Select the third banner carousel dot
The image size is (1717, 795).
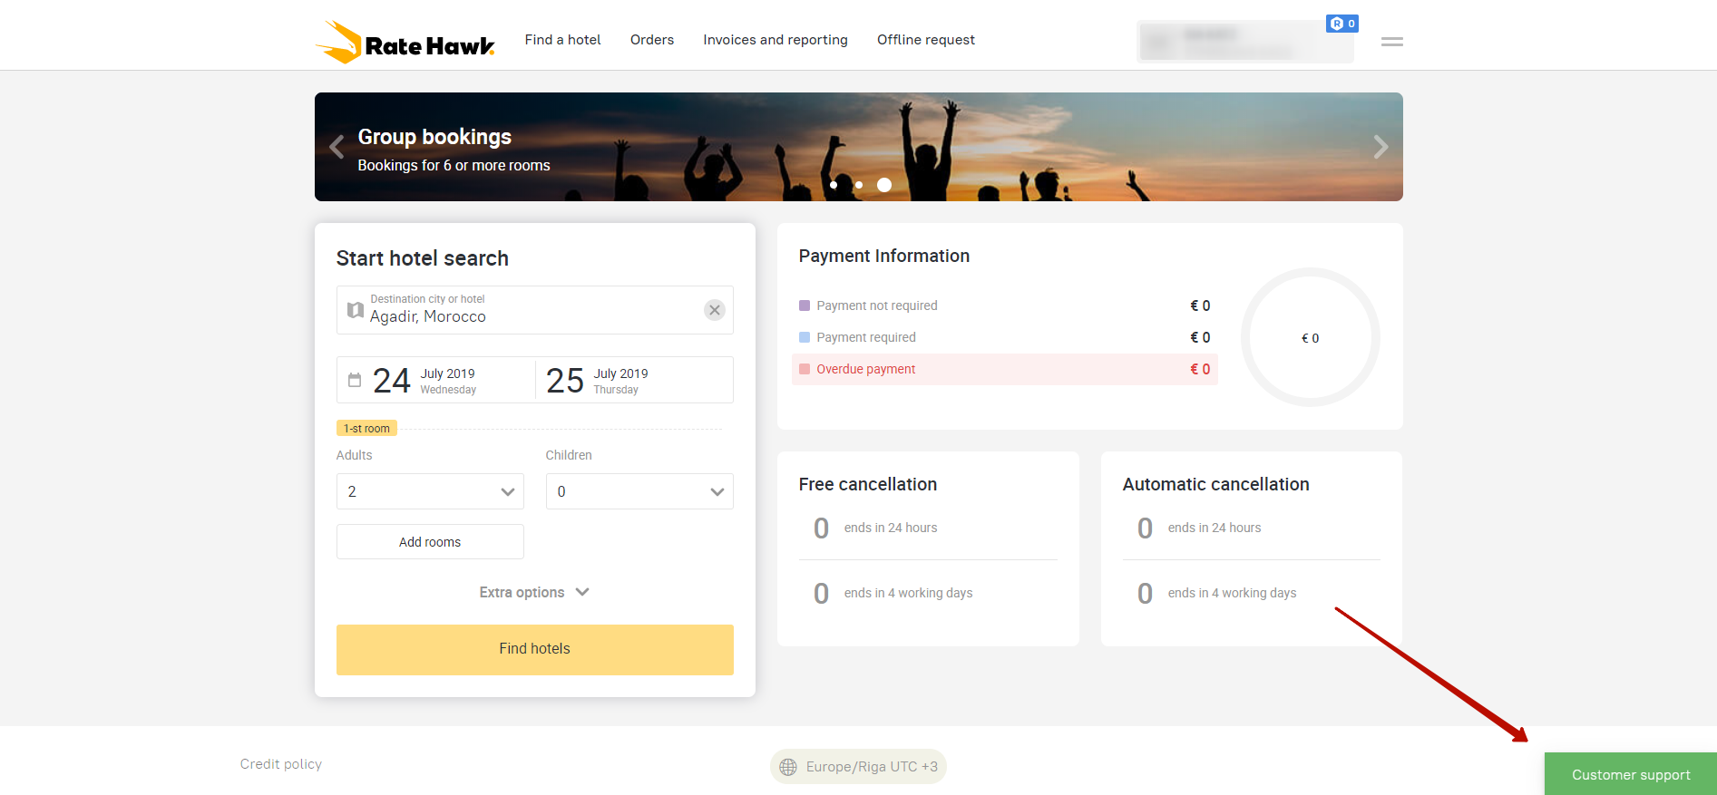[884, 185]
